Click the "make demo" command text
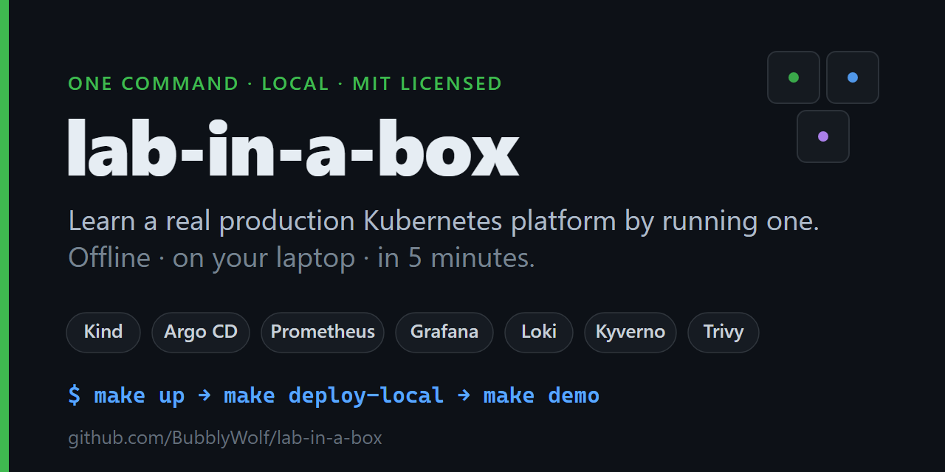 (541, 395)
